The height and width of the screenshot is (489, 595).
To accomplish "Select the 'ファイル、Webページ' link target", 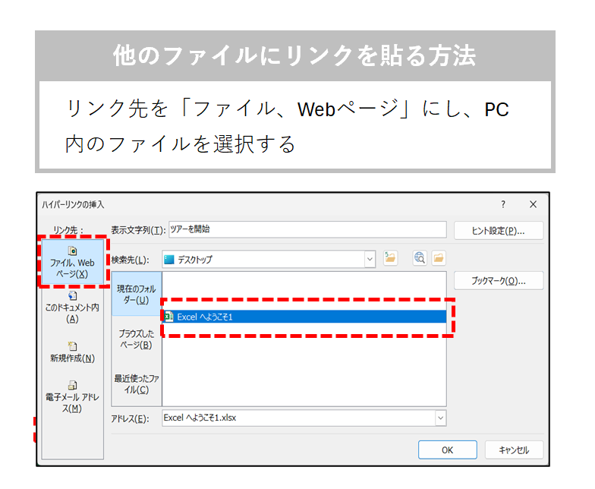I will coord(72,263).
